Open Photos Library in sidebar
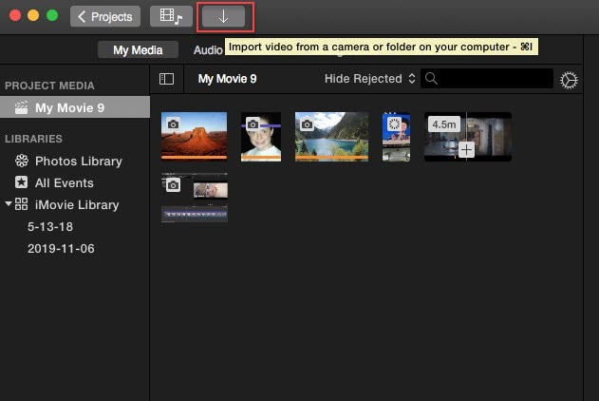This screenshot has width=599, height=401. click(x=78, y=161)
